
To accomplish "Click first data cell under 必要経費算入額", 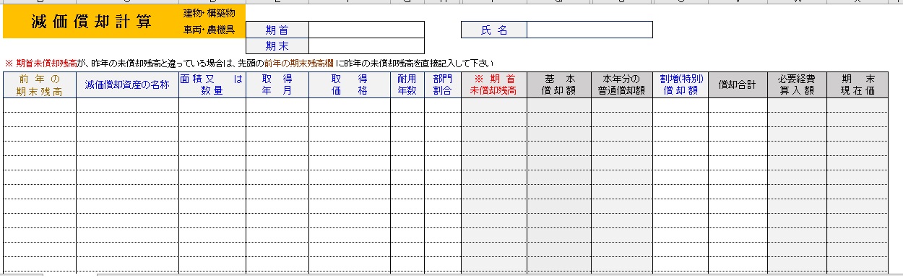I will coord(798,105).
